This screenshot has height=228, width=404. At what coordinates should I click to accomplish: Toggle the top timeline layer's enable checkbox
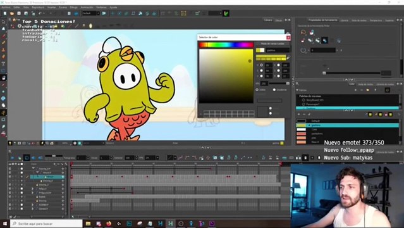(x=9, y=168)
